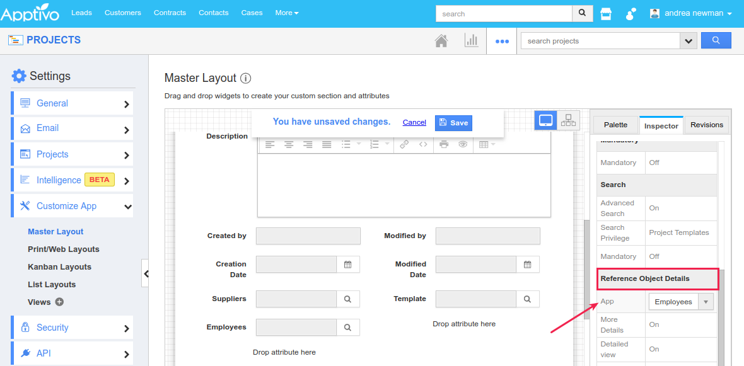Save the unsaved layout changes
Screen dimensions: 744x366
pyautogui.click(x=453, y=123)
